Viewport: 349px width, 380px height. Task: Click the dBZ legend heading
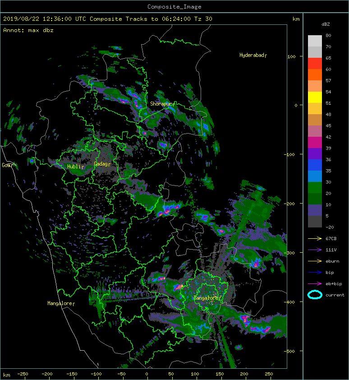pyautogui.click(x=326, y=24)
